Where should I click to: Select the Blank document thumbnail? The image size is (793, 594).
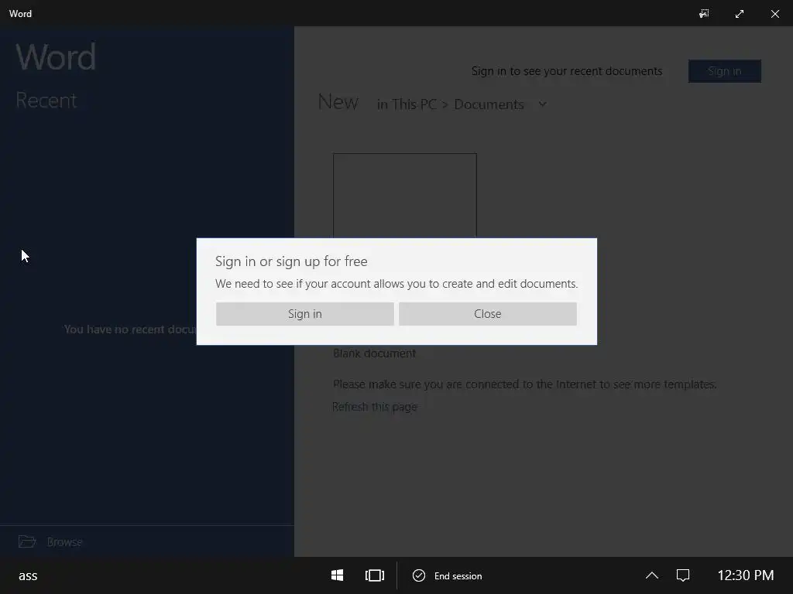point(404,196)
